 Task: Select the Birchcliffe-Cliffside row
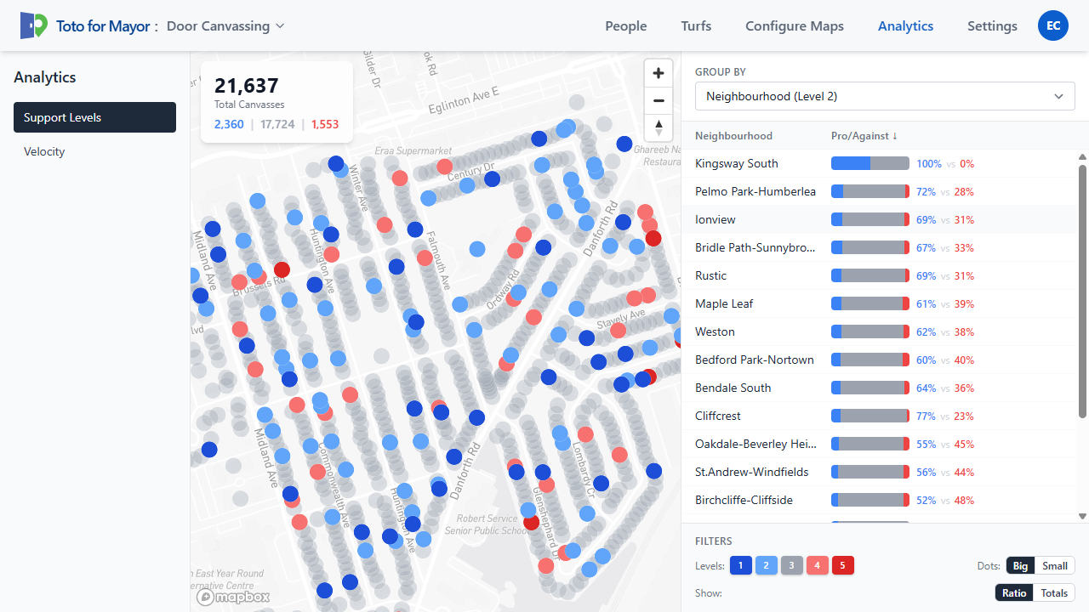(879, 500)
